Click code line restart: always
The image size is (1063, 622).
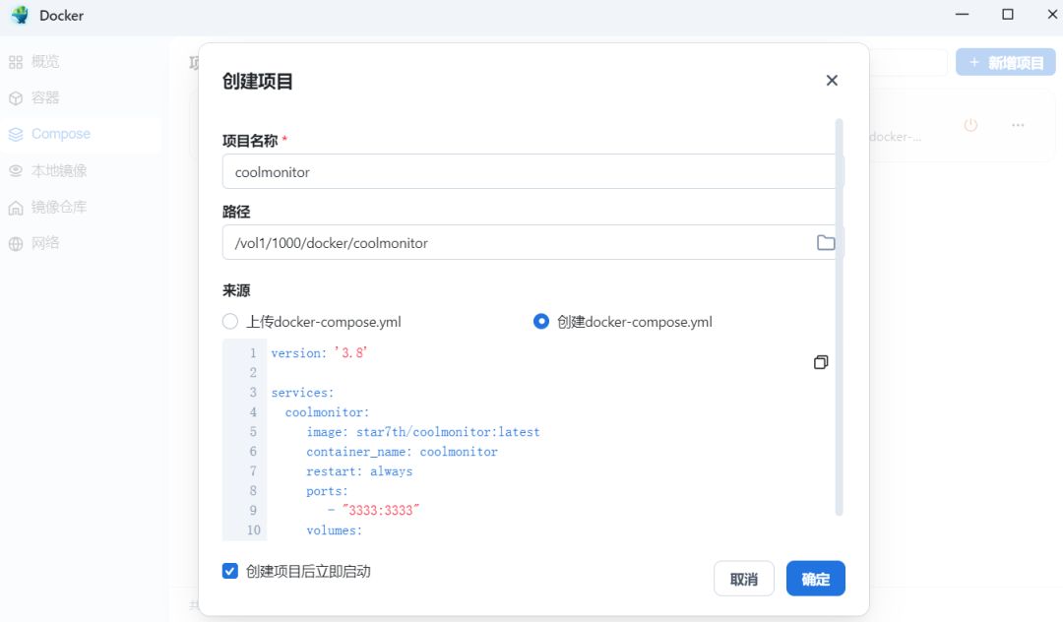click(x=359, y=470)
